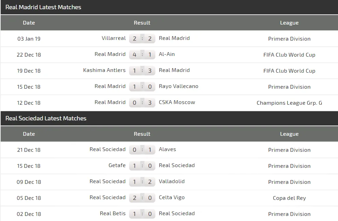Open the Copa del Rey league link
This screenshot has width=338, height=221.
click(289, 198)
